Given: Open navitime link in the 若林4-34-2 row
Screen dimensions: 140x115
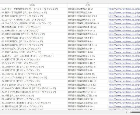Looking at the screenshot, I should click(124, 31).
